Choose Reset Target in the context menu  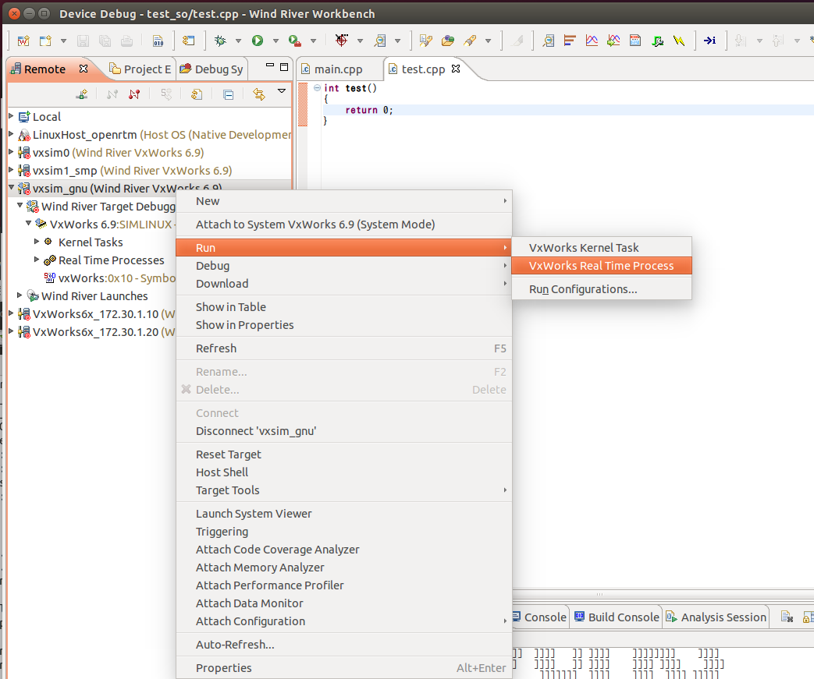pyautogui.click(x=344, y=454)
